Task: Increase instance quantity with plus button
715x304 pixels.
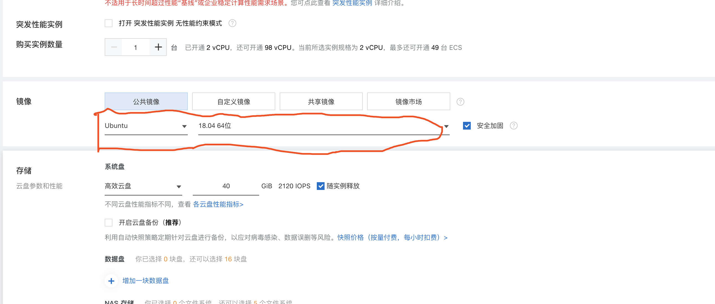Action: pyautogui.click(x=158, y=47)
